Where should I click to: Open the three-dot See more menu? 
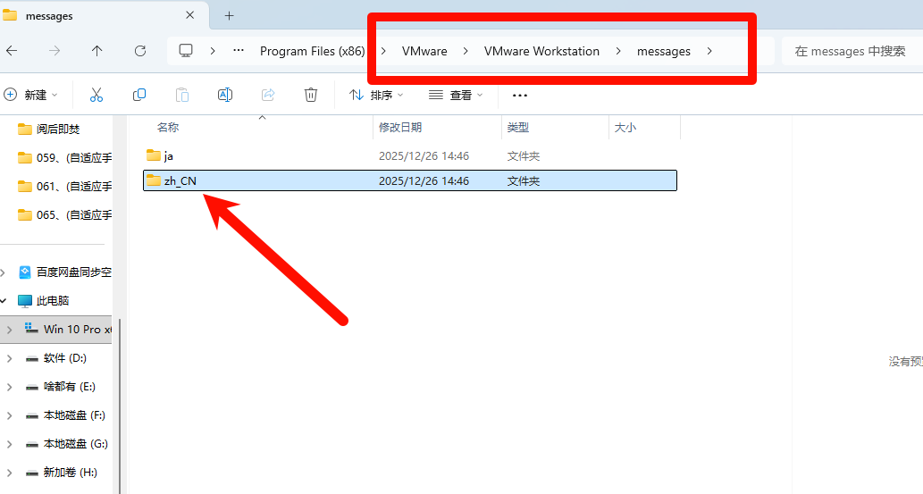point(520,95)
